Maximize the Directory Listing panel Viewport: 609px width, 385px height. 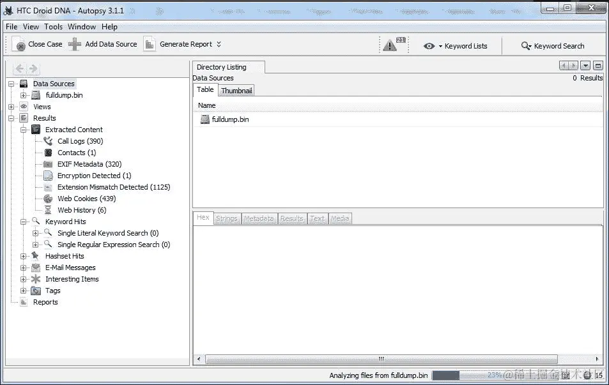pos(598,66)
